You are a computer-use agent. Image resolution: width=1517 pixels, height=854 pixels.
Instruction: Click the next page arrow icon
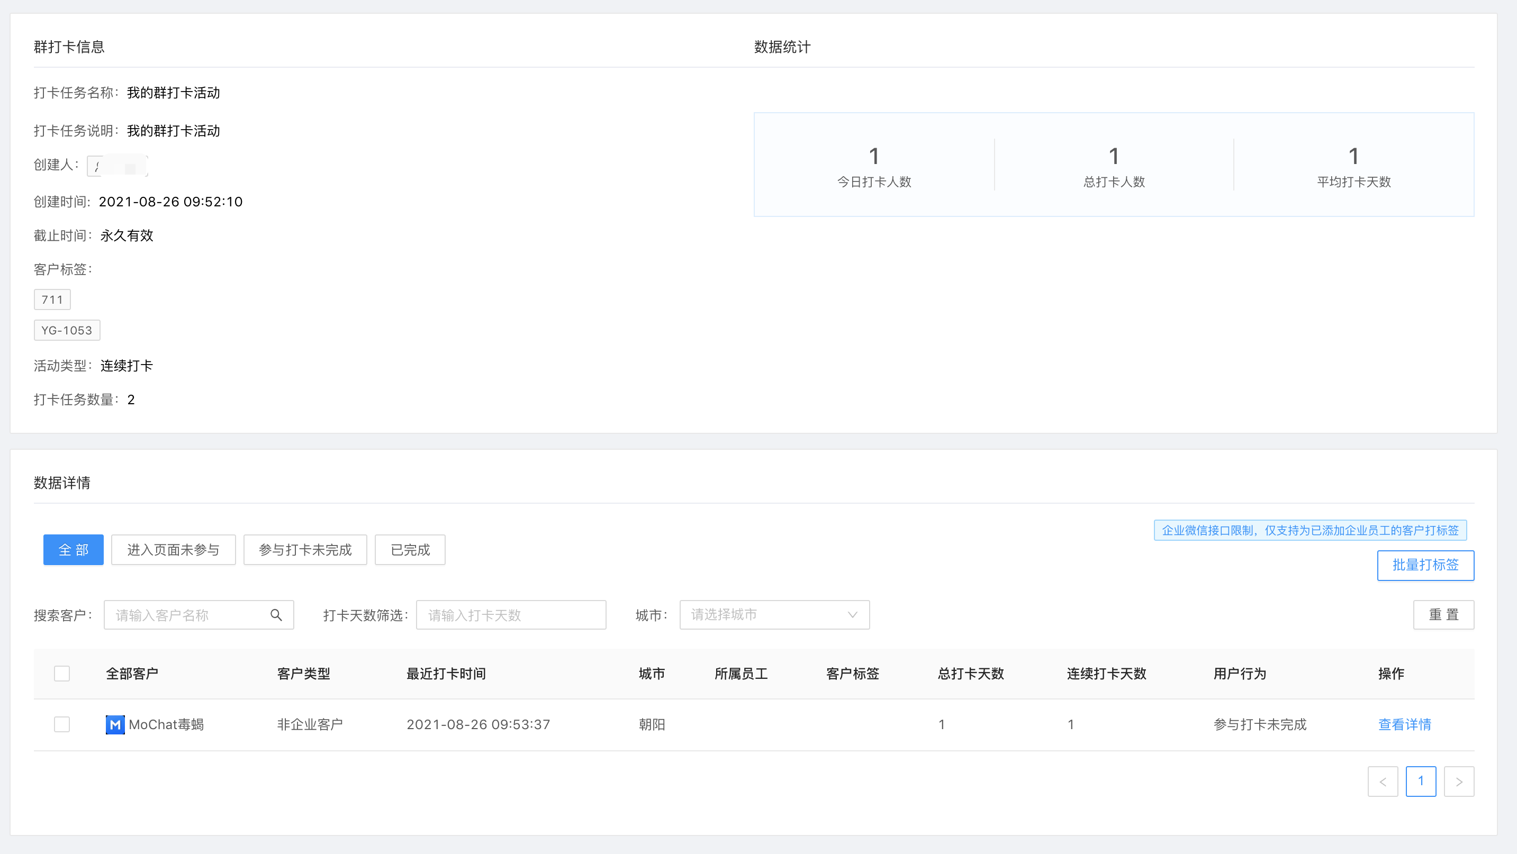[1459, 782]
